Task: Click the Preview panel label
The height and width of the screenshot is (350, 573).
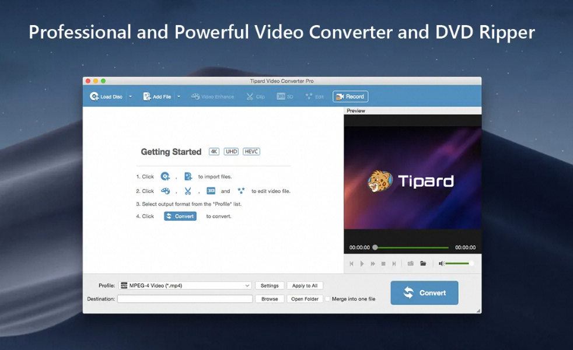Action: point(356,111)
